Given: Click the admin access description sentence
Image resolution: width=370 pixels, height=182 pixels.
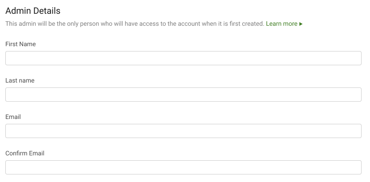Looking at the screenshot, I should click(x=134, y=24).
